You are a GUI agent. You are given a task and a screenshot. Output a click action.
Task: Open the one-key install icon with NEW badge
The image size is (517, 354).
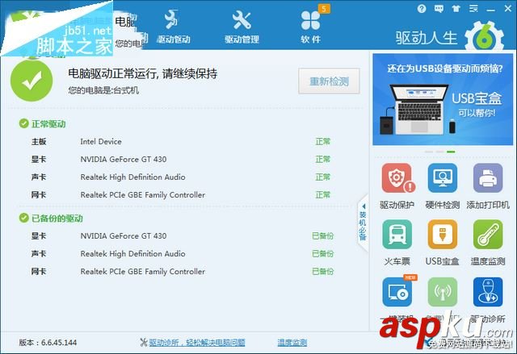click(397, 291)
